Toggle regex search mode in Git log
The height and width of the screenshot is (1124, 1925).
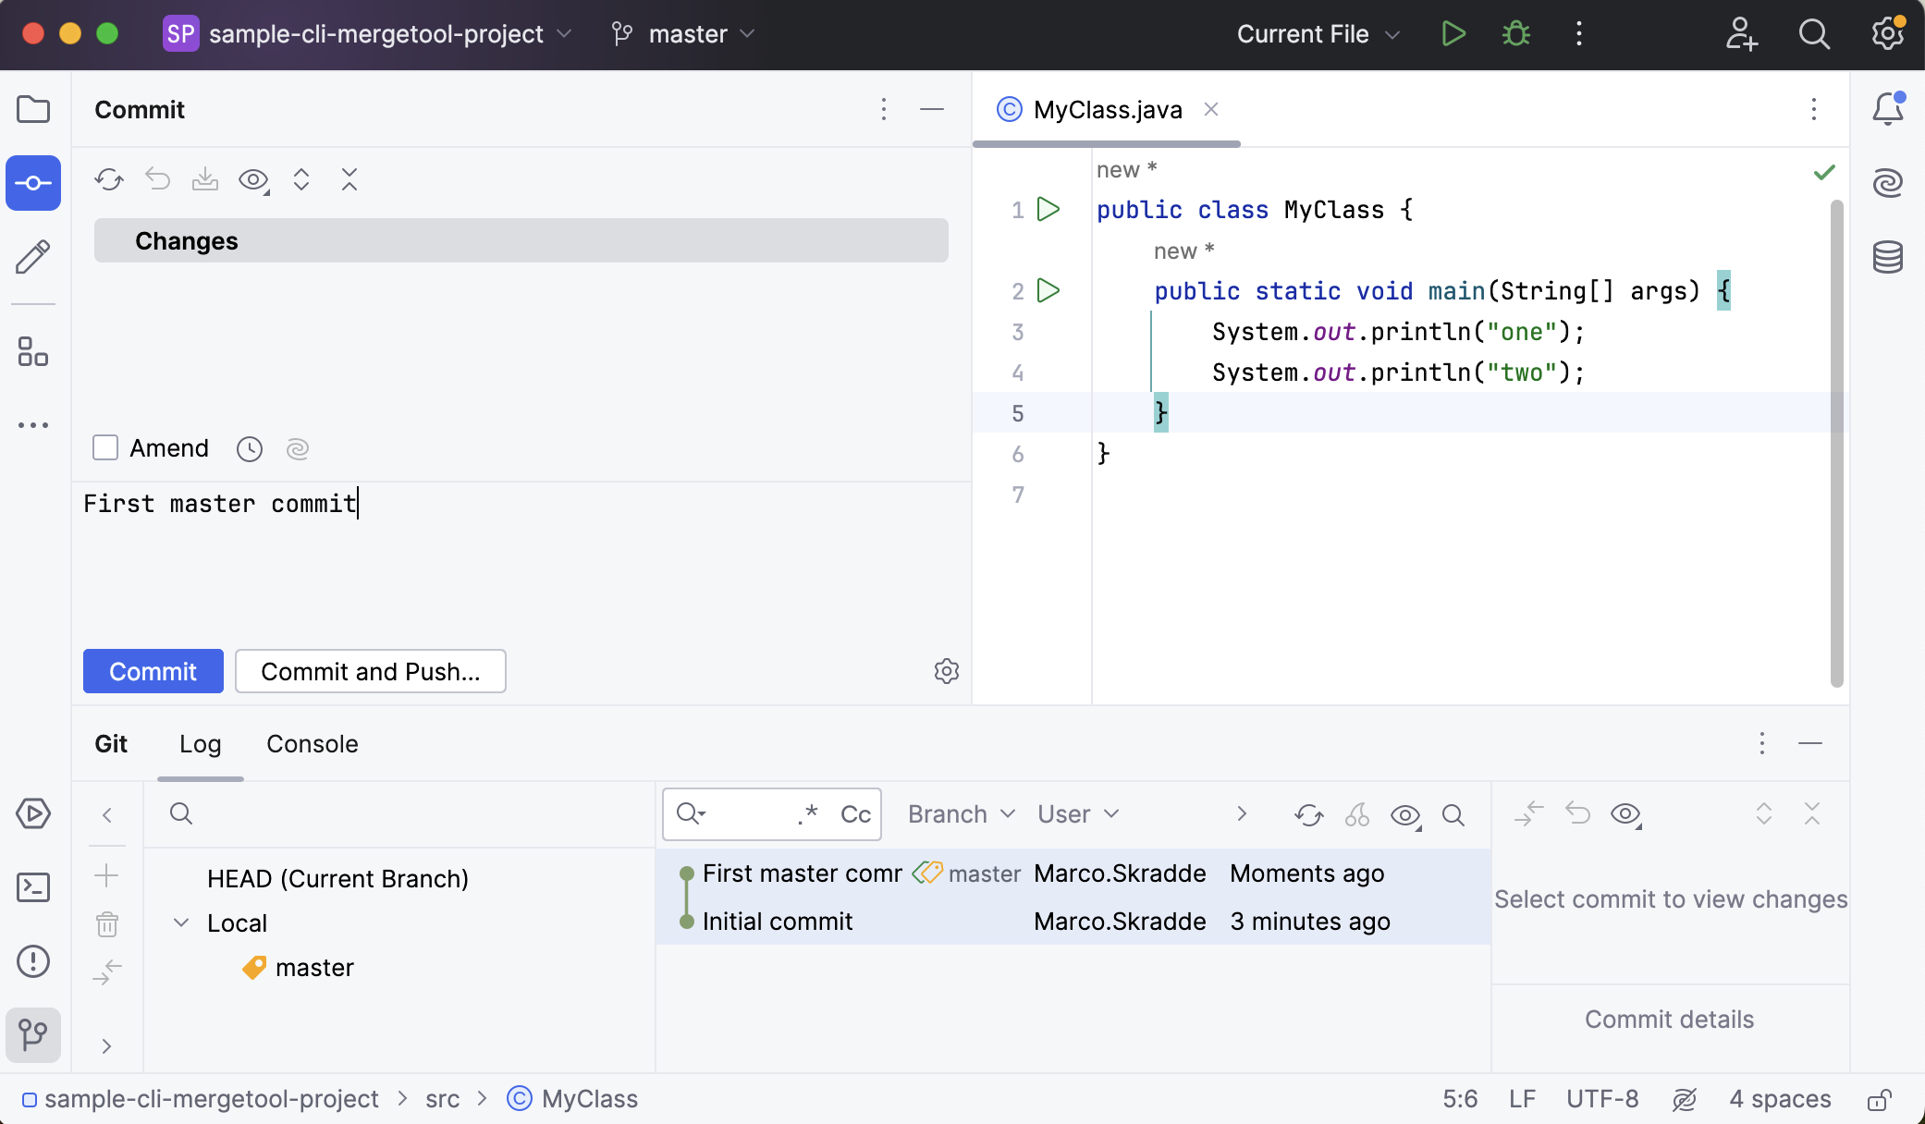(x=806, y=813)
